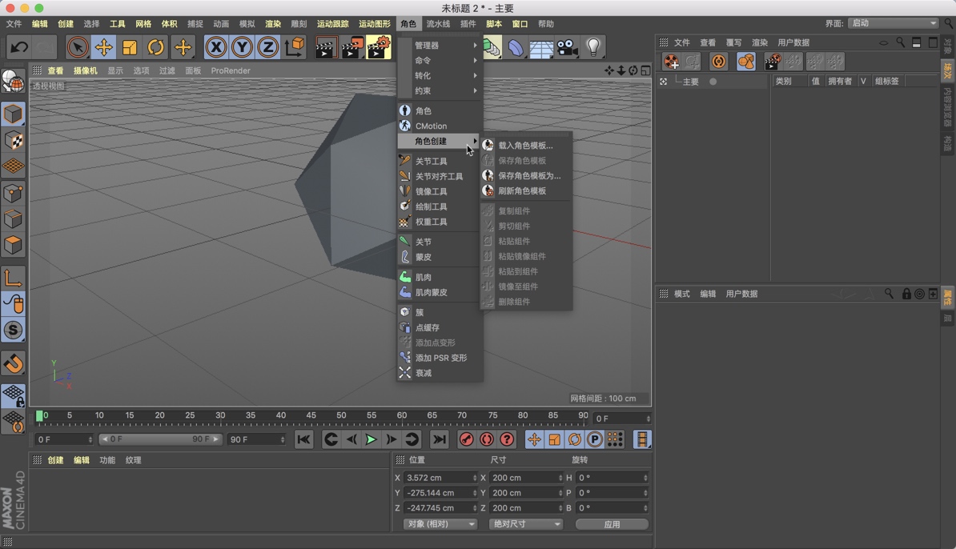Screen dimensions: 956x549
Task: Select the Live Selection tool
Action: coord(78,47)
